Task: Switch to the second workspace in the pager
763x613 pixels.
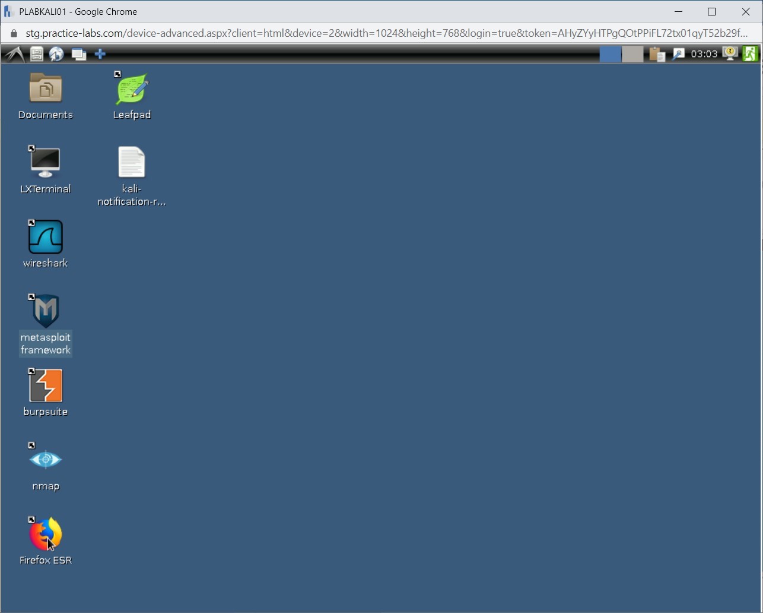Action: 632,54
